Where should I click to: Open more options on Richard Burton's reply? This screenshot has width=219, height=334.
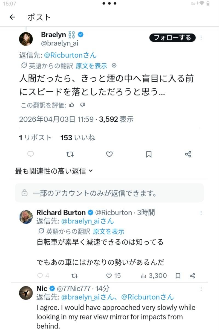click(x=201, y=213)
